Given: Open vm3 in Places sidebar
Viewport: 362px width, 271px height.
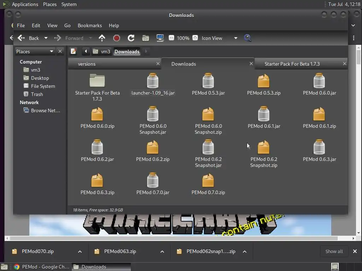Looking at the screenshot, I should tap(35, 70).
